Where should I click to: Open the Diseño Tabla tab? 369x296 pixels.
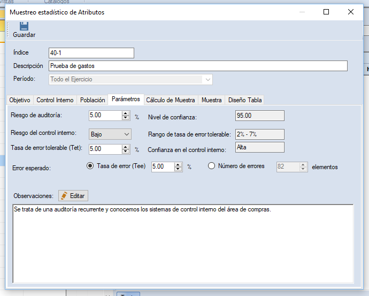point(245,100)
